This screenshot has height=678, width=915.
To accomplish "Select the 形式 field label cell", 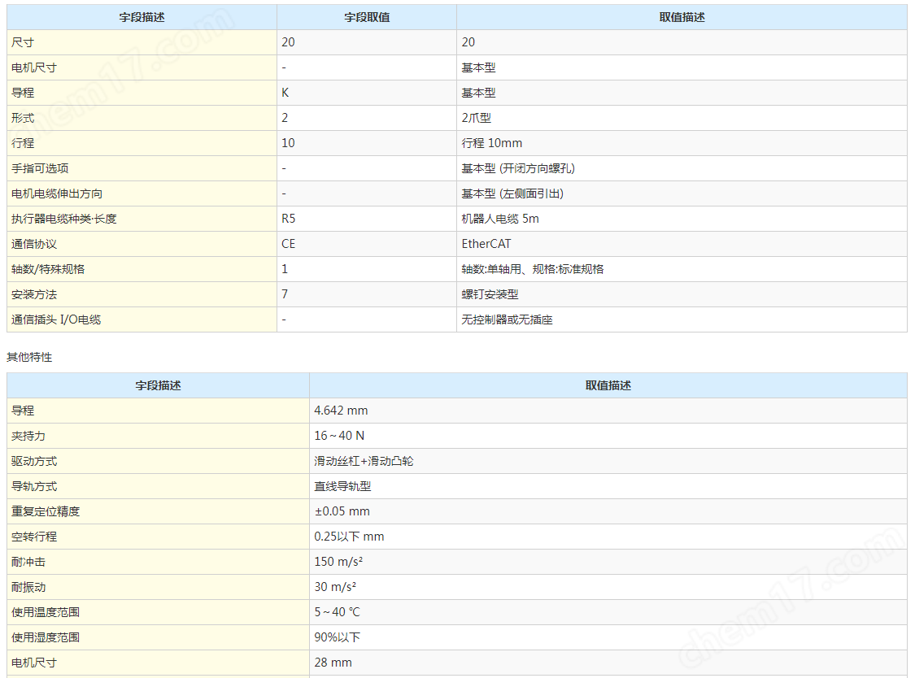I will 23,118.
